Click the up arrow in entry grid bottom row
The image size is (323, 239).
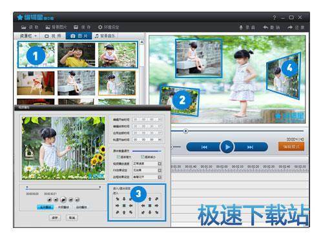click(x=124, y=213)
